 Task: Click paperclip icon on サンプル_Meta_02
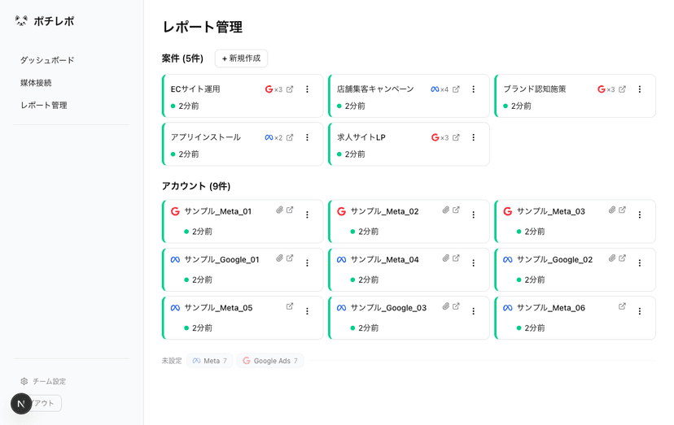pyautogui.click(x=446, y=210)
